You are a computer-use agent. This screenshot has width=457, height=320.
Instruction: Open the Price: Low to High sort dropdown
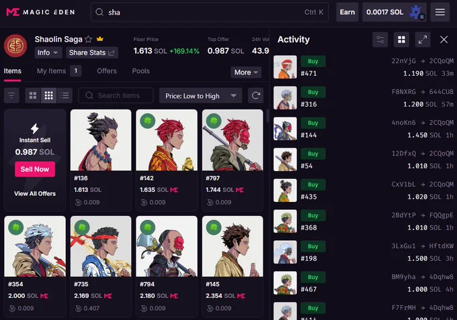(x=200, y=96)
